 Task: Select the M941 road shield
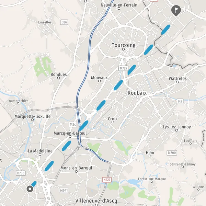64,190
